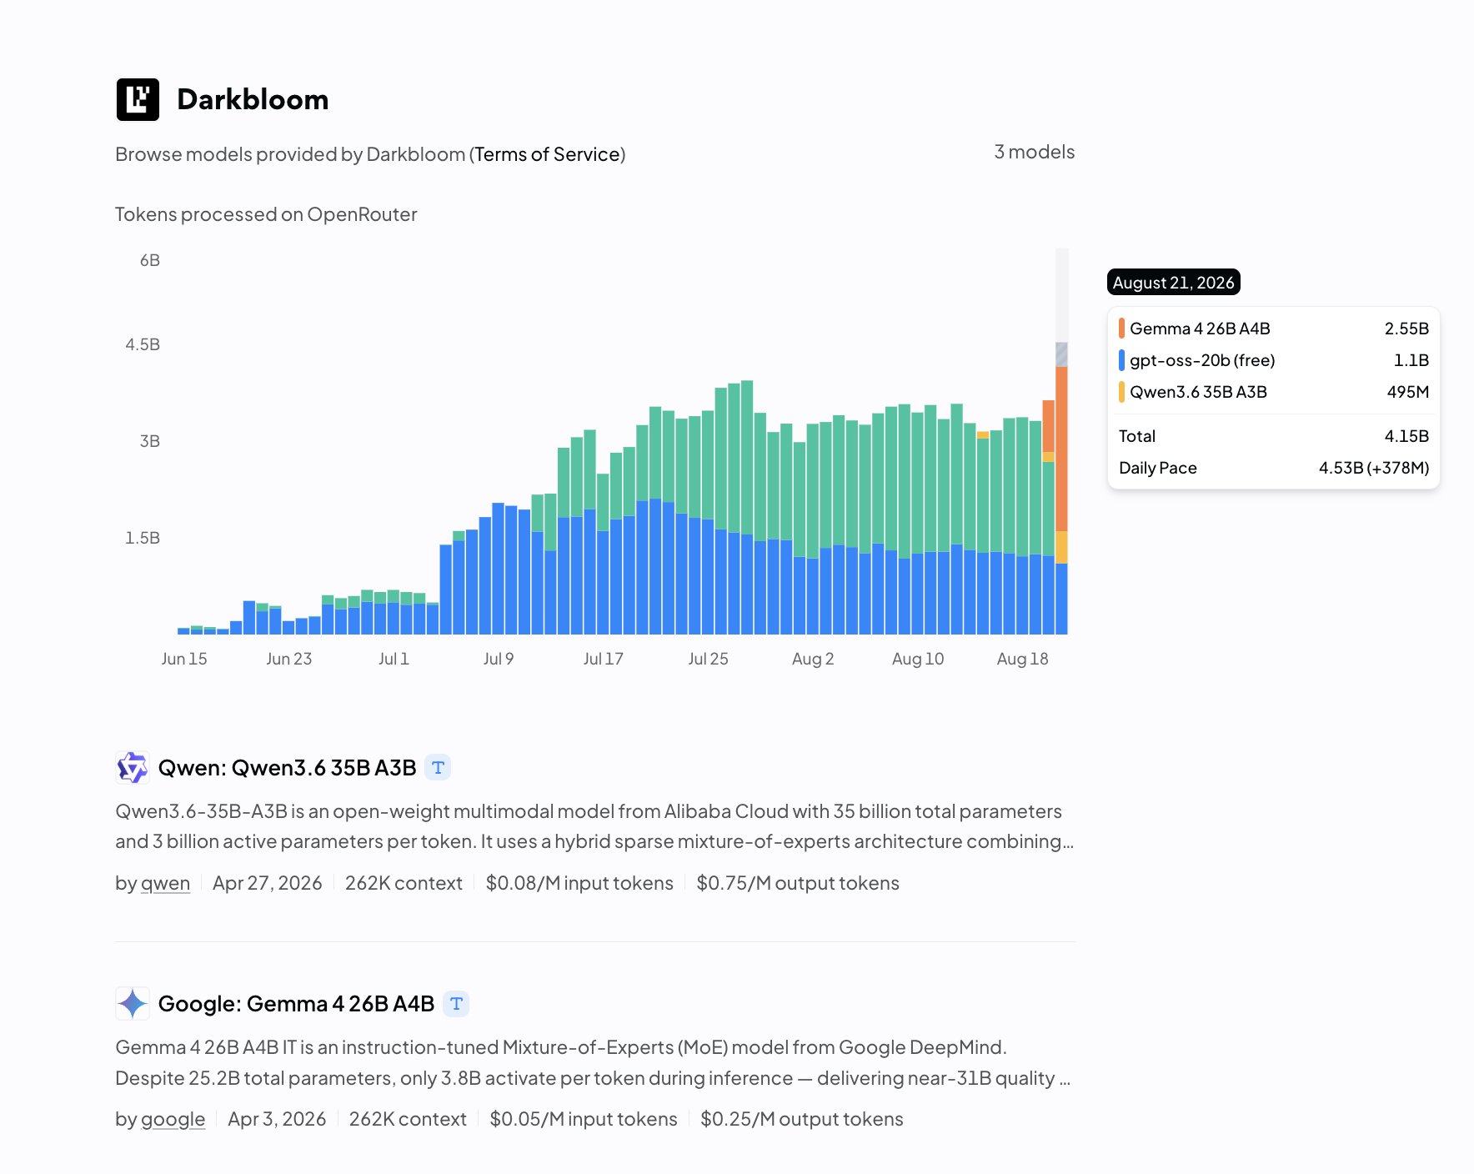Click the 6B y-axis label
Image resolution: width=1474 pixels, height=1174 pixels.
(x=150, y=260)
